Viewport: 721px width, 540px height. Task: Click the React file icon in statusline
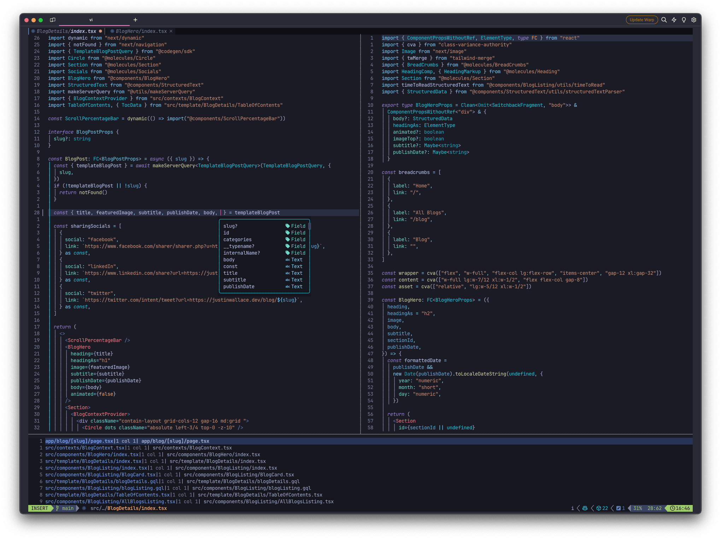pos(84,508)
